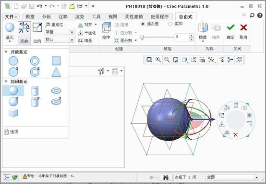Choose the closed torus primitive

[x=56, y=91]
